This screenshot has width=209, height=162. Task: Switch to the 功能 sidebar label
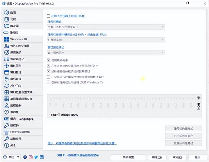point(13,19)
